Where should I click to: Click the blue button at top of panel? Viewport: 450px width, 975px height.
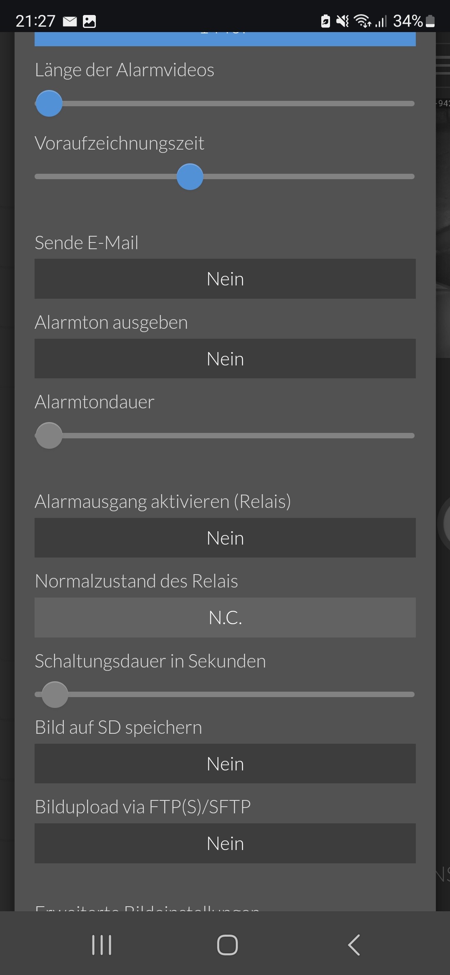click(x=225, y=39)
